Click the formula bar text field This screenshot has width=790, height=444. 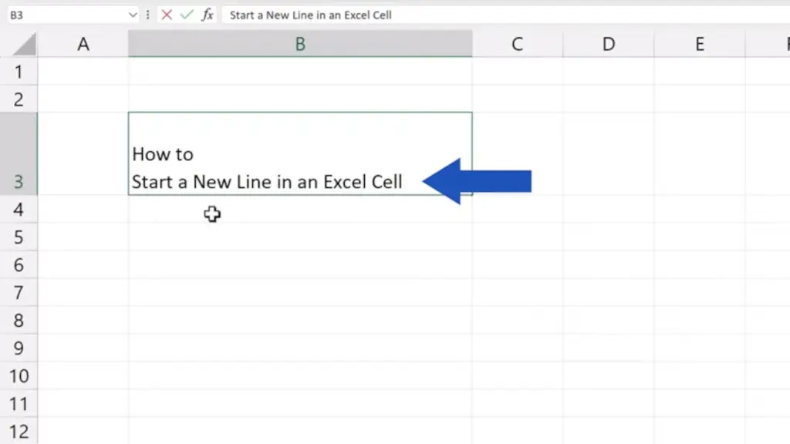click(x=506, y=15)
